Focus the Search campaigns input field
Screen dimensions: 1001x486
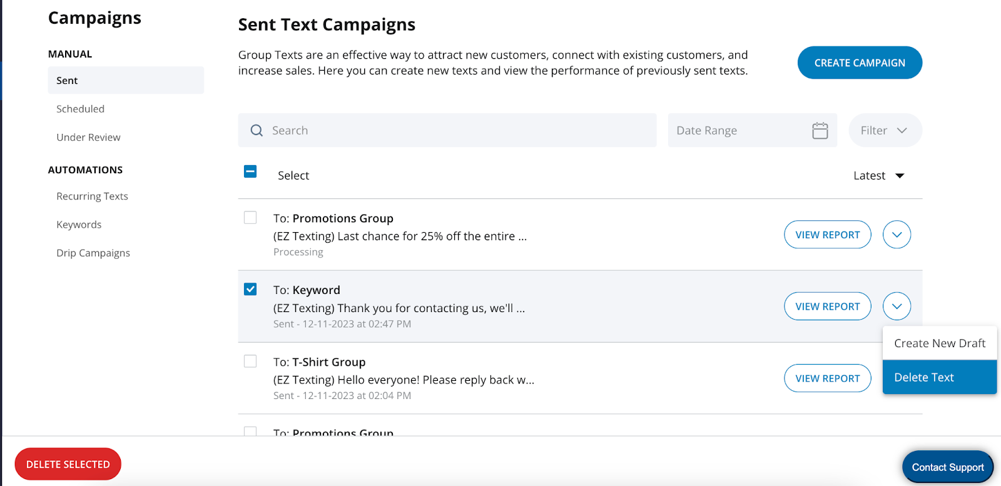coord(447,130)
